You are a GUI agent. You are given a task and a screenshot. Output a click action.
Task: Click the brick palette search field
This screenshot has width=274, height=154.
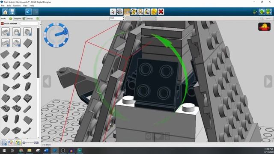click(29, 24)
